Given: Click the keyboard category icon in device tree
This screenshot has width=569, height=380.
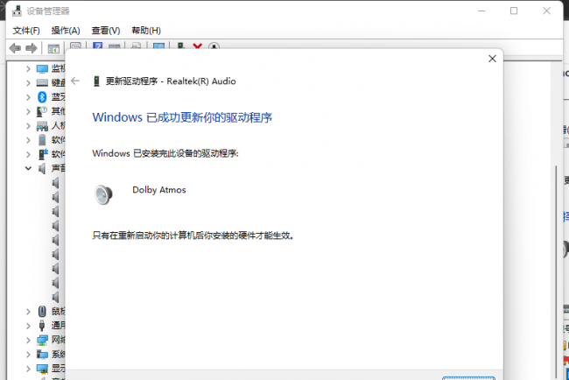Looking at the screenshot, I should pyautogui.click(x=42, y=83).
